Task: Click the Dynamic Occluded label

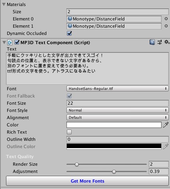Action: [x=27, y=33]
